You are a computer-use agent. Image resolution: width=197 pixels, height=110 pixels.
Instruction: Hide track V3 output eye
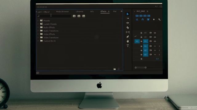[155, 33]
